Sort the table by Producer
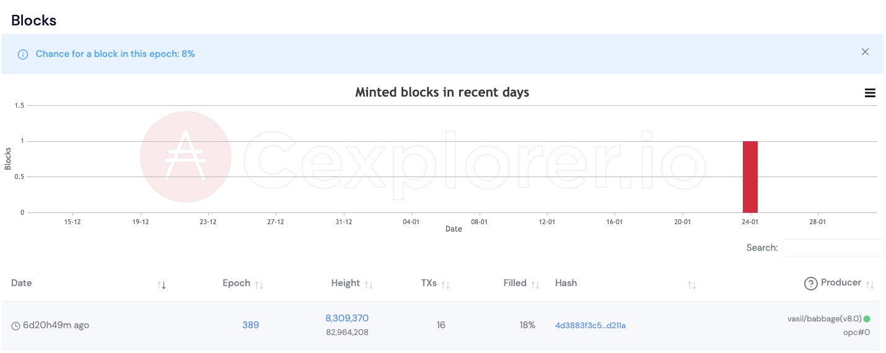Viewport: 886px width, 353px height. (870, 285)
